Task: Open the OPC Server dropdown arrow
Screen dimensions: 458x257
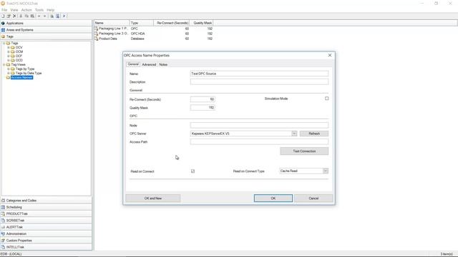Action: pyautogui.click(x=294, y=133)
